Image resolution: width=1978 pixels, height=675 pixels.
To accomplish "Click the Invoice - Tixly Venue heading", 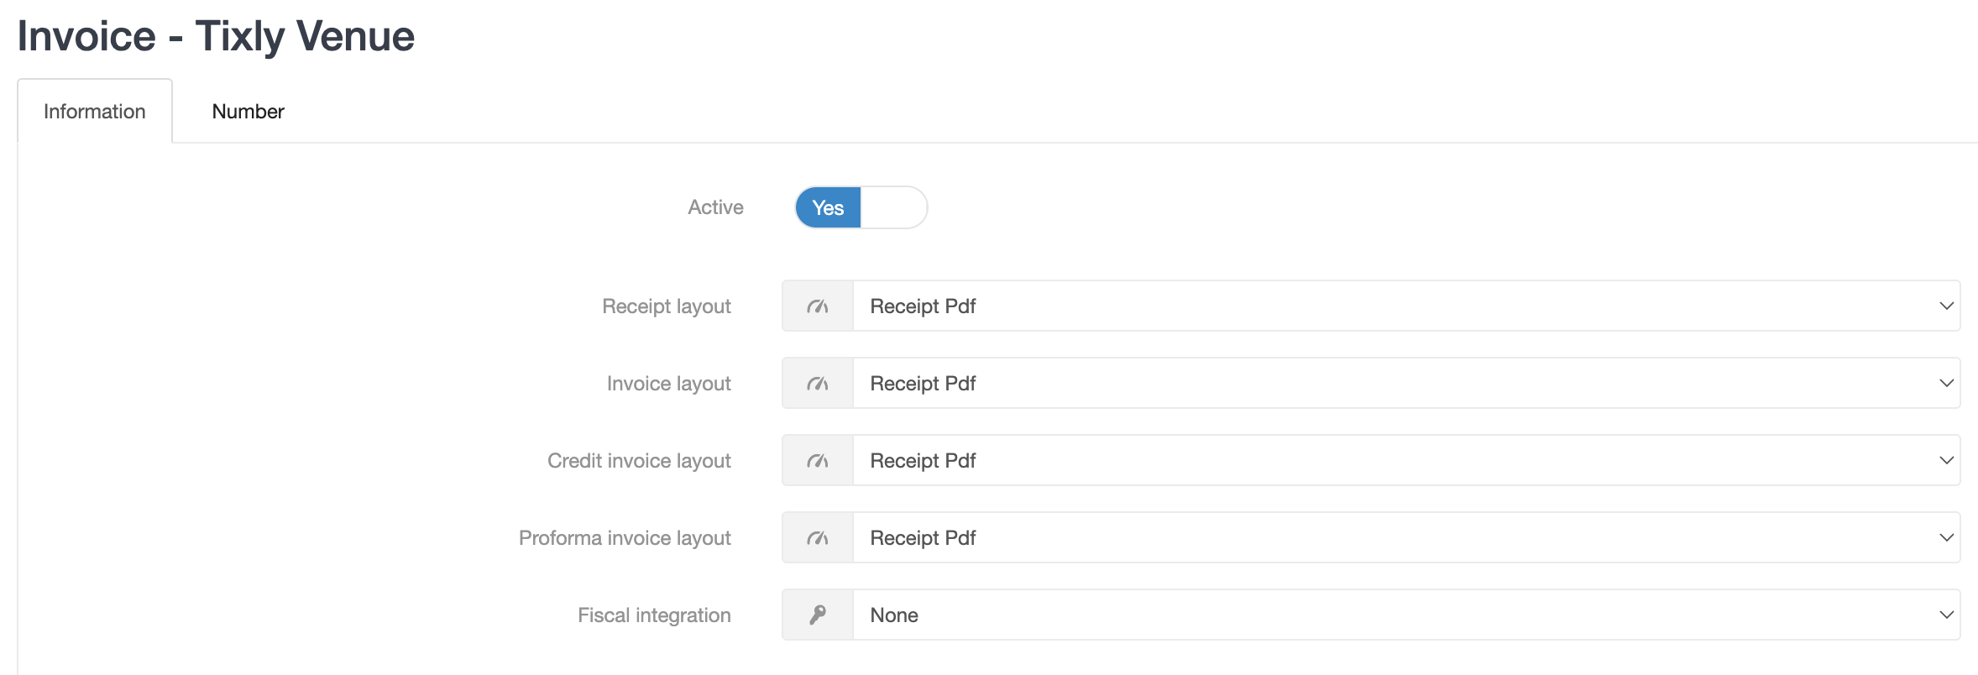I will pyautogui.click(x=216, y=36).
